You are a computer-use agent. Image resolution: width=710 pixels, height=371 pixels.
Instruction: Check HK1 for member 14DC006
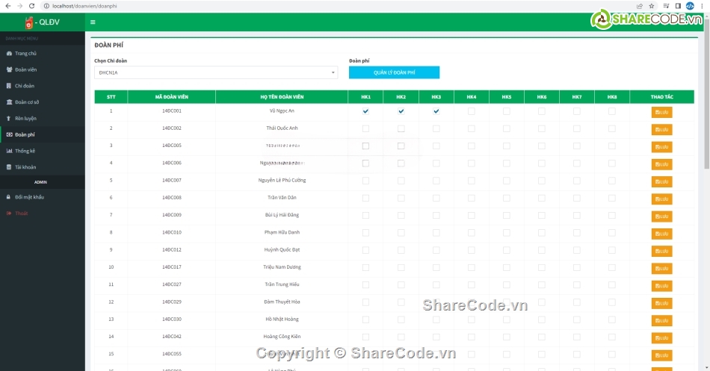(x=365, y=163)
